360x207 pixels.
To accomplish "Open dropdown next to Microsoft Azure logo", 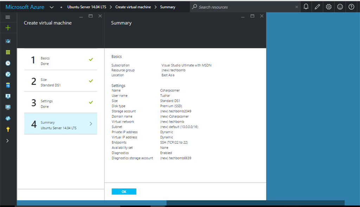I will tap(52, 7).
